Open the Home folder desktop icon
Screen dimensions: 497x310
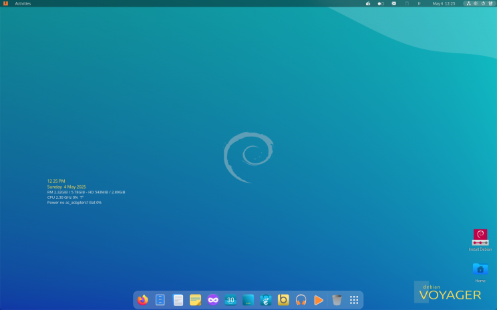480,273
